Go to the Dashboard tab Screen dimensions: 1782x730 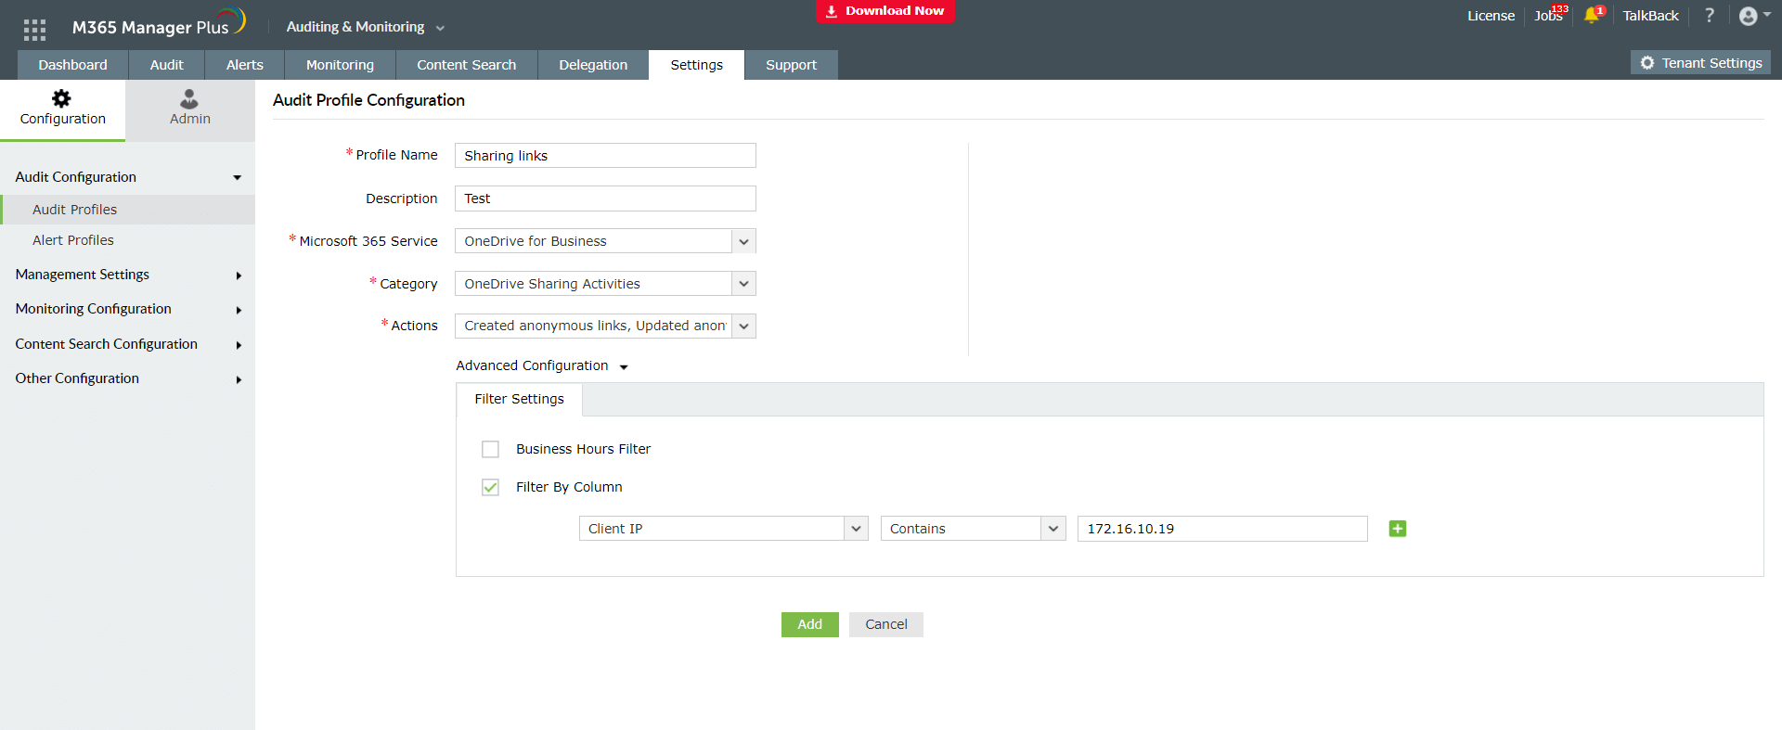(72, 65)
